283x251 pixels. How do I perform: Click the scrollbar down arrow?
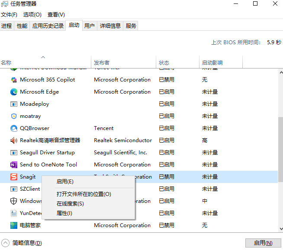281,229
